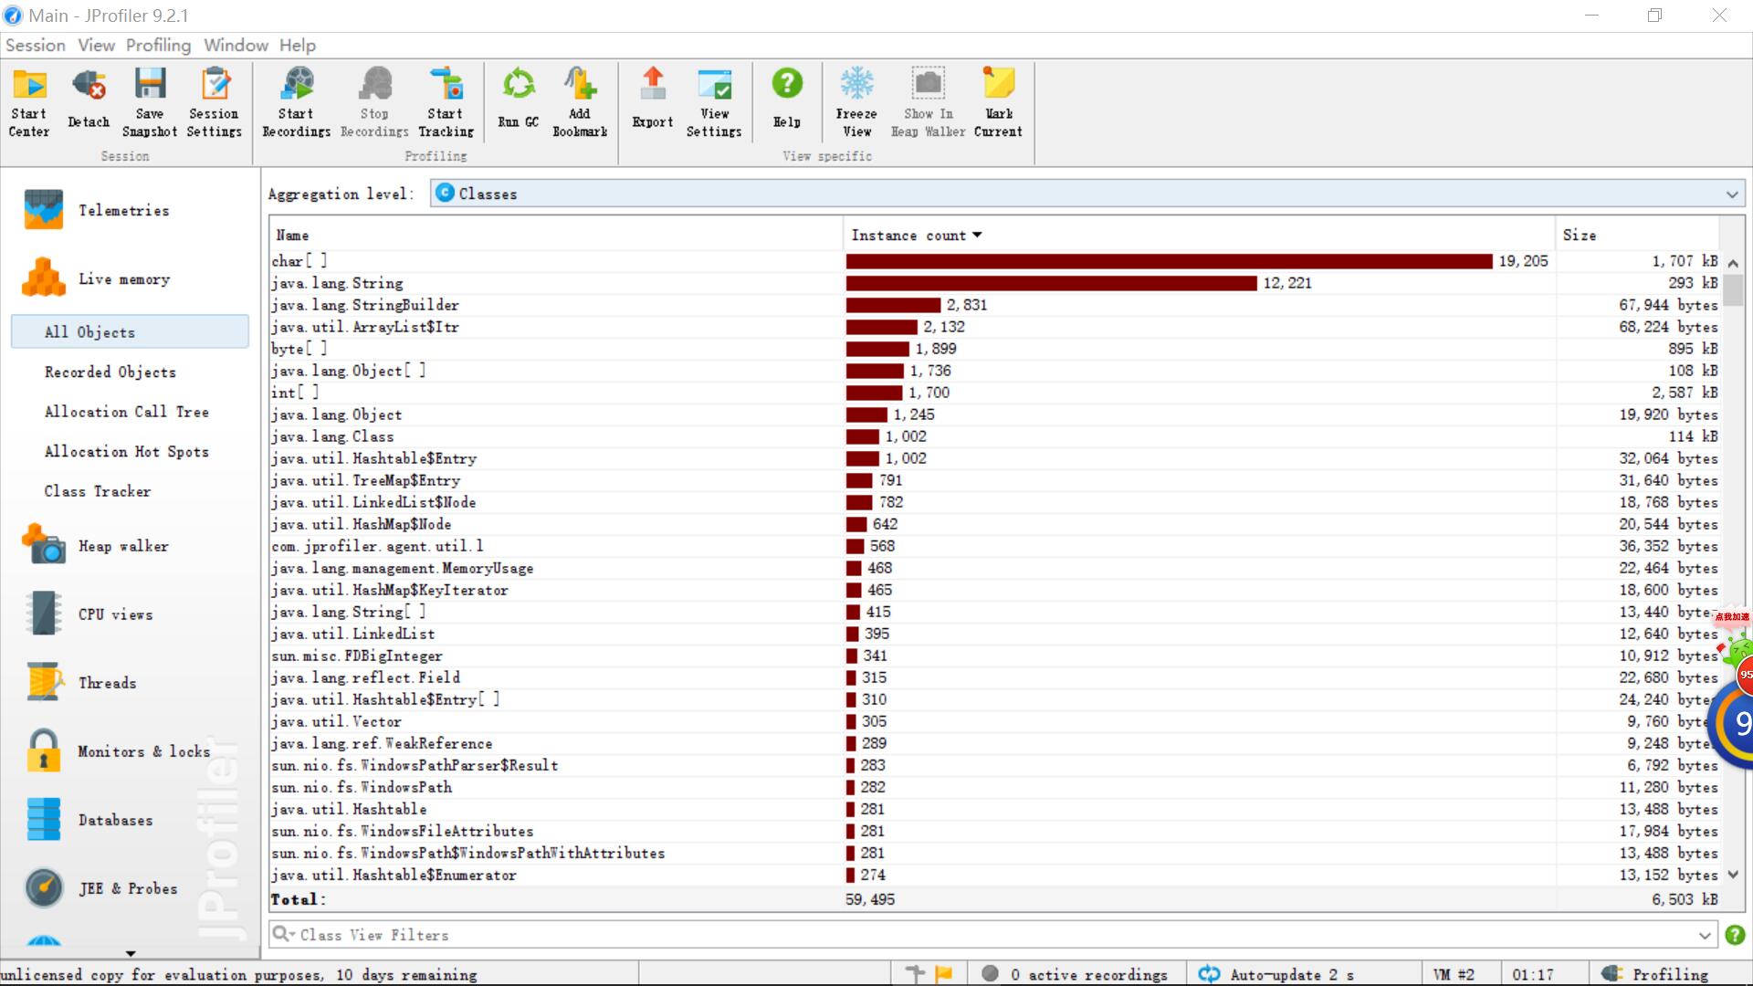The height and width of the screenshot is (986, 1753).
Task: Open Class View Filters history dropdown
Action: [x=1705, y=935]
